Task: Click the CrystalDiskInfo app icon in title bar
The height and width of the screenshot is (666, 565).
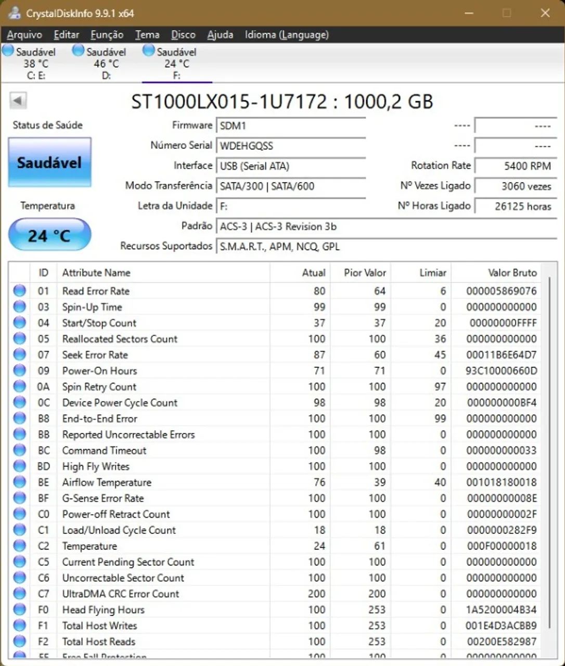Action: (14, 13)
